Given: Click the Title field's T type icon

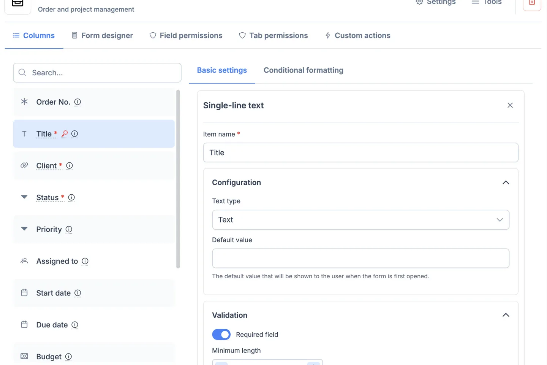Looking at the screenshot, I should coord(24,134).
